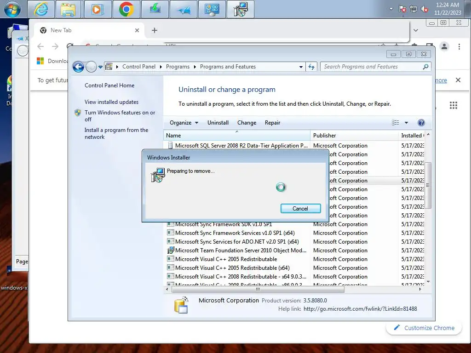Open the Organize dropdown menu

(184, 122)
